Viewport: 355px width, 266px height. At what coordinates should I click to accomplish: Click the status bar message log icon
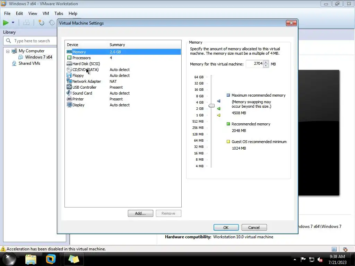pyautogui.click(x=334, y=249)
